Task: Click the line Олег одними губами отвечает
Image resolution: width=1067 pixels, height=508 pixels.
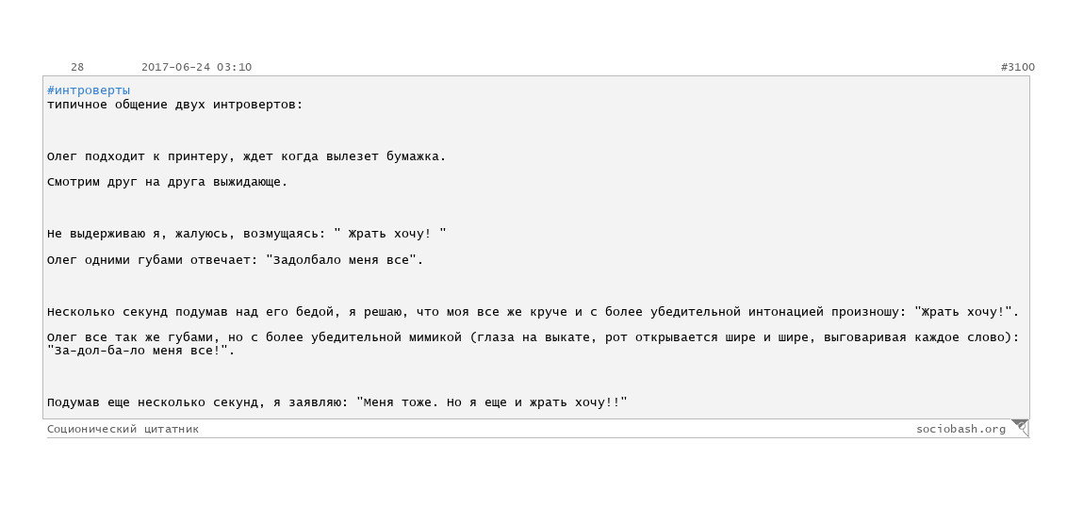Action: point(236,260)
